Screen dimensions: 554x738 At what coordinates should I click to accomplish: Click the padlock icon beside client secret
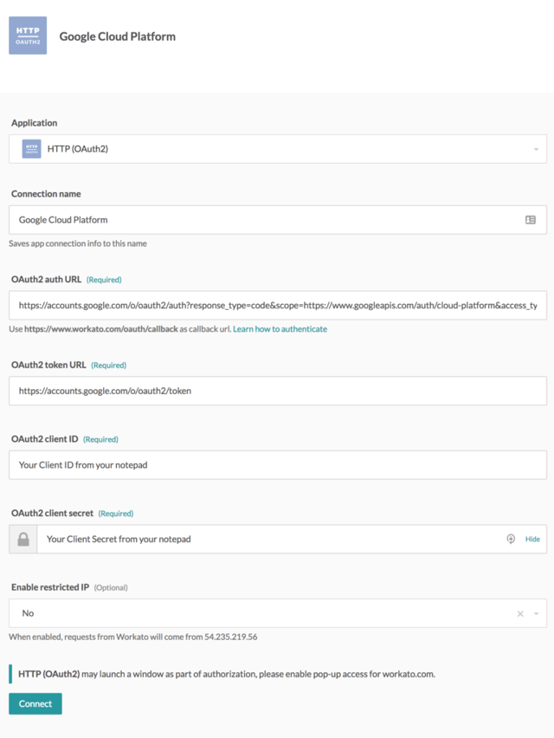point(23,539)
